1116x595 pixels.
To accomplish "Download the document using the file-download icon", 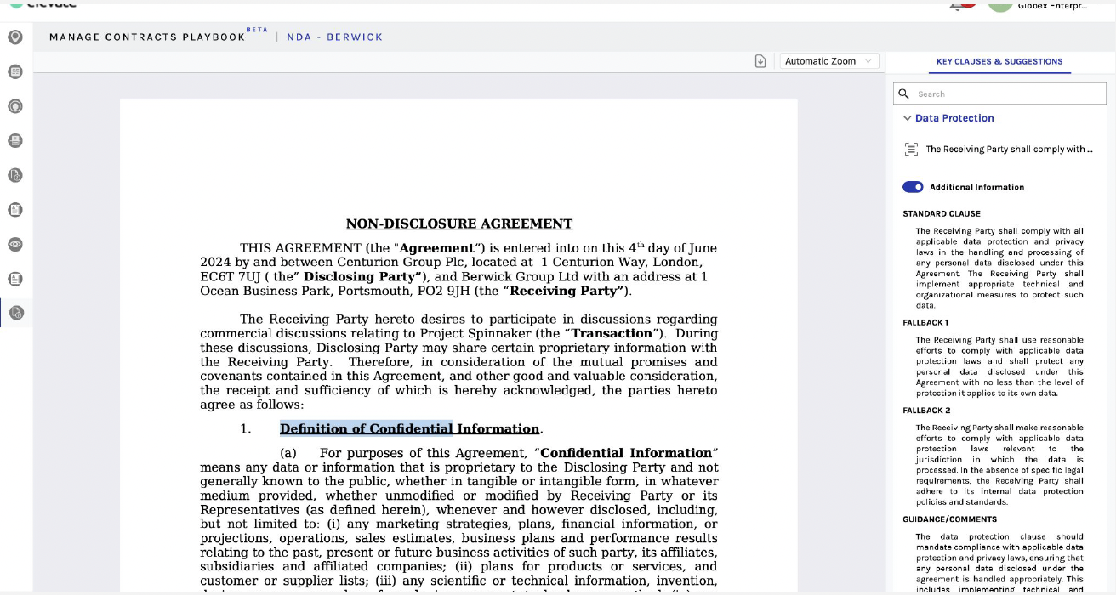I will coord(760,61).
